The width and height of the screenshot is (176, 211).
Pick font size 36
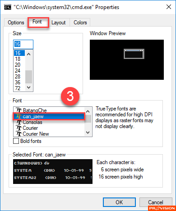[19, 82]
